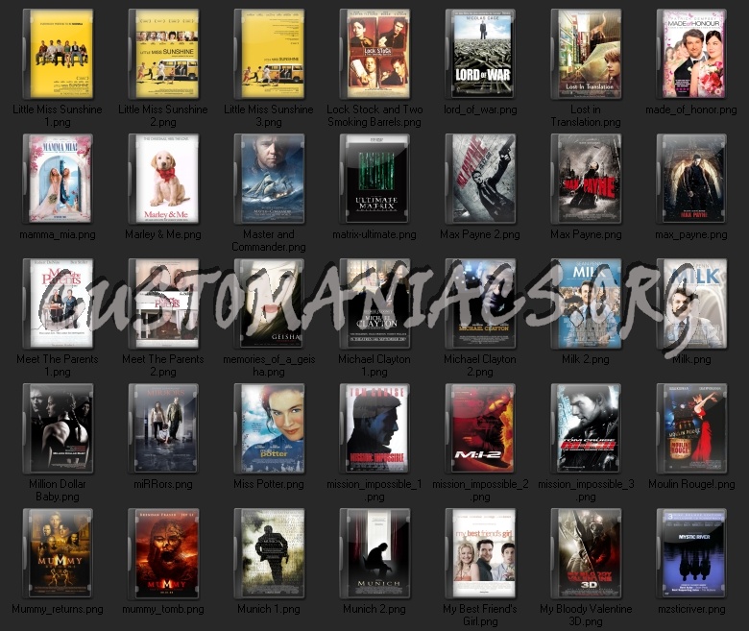Click the label 'My Best Friend's Girl.png'

[480, 616]
